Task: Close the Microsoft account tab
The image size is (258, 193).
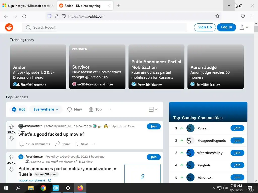Action: (52, 6)
